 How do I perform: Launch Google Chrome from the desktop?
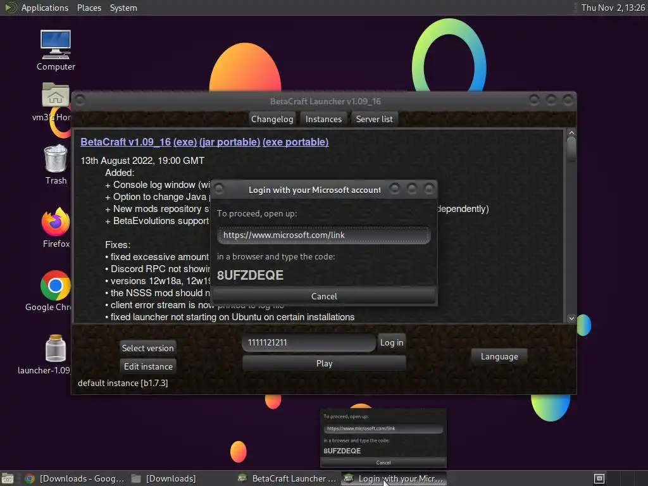(55, 291)
